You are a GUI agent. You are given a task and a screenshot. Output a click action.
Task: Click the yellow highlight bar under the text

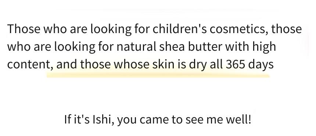point(158,76)
